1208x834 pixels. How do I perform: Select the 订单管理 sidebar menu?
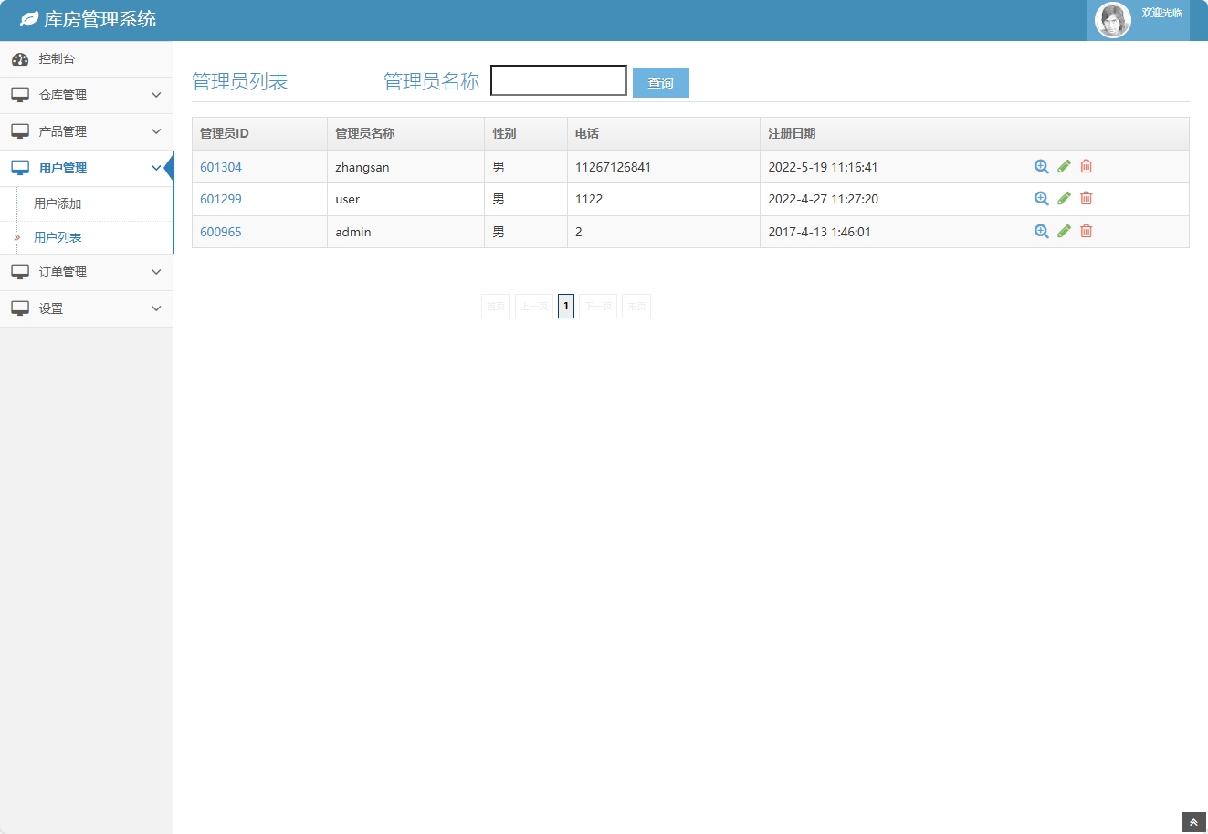pyautogui.click(x=87, y=272)
